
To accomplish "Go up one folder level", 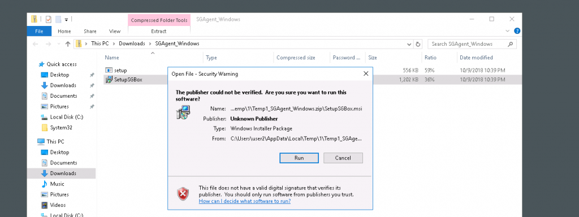I will [68, 44].
